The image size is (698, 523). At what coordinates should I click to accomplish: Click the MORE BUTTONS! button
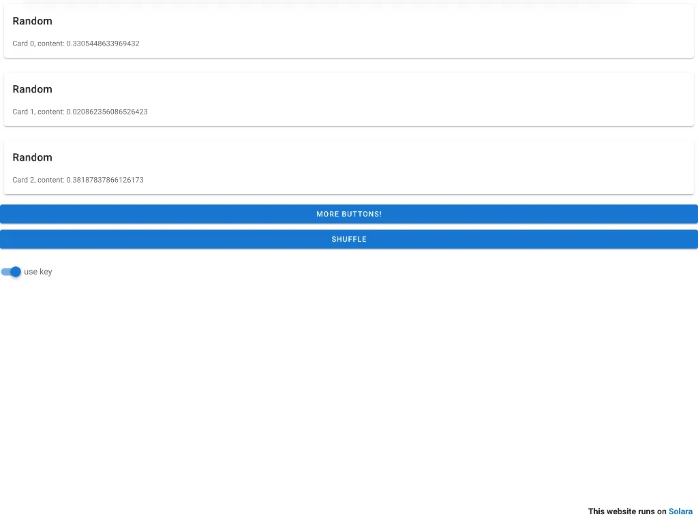point(349,214)
